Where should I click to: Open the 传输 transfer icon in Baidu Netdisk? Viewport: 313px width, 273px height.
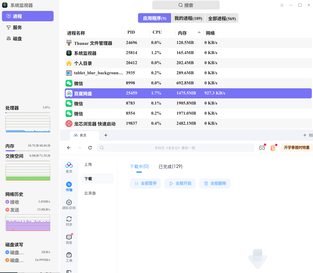click(69, 187)
